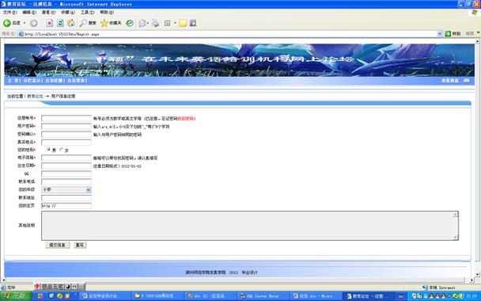Click the 联系电话 phone input field

pos(66,182)
